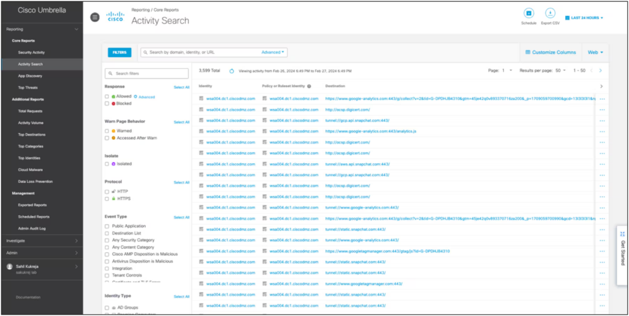Click the Search filters input field

[147, 74]
